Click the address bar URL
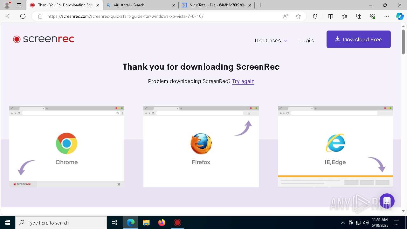407x229 pixels. (x=126, y=16)
